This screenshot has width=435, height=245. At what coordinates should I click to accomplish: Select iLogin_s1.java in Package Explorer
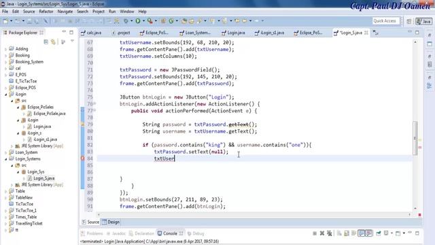click(46, 140)
